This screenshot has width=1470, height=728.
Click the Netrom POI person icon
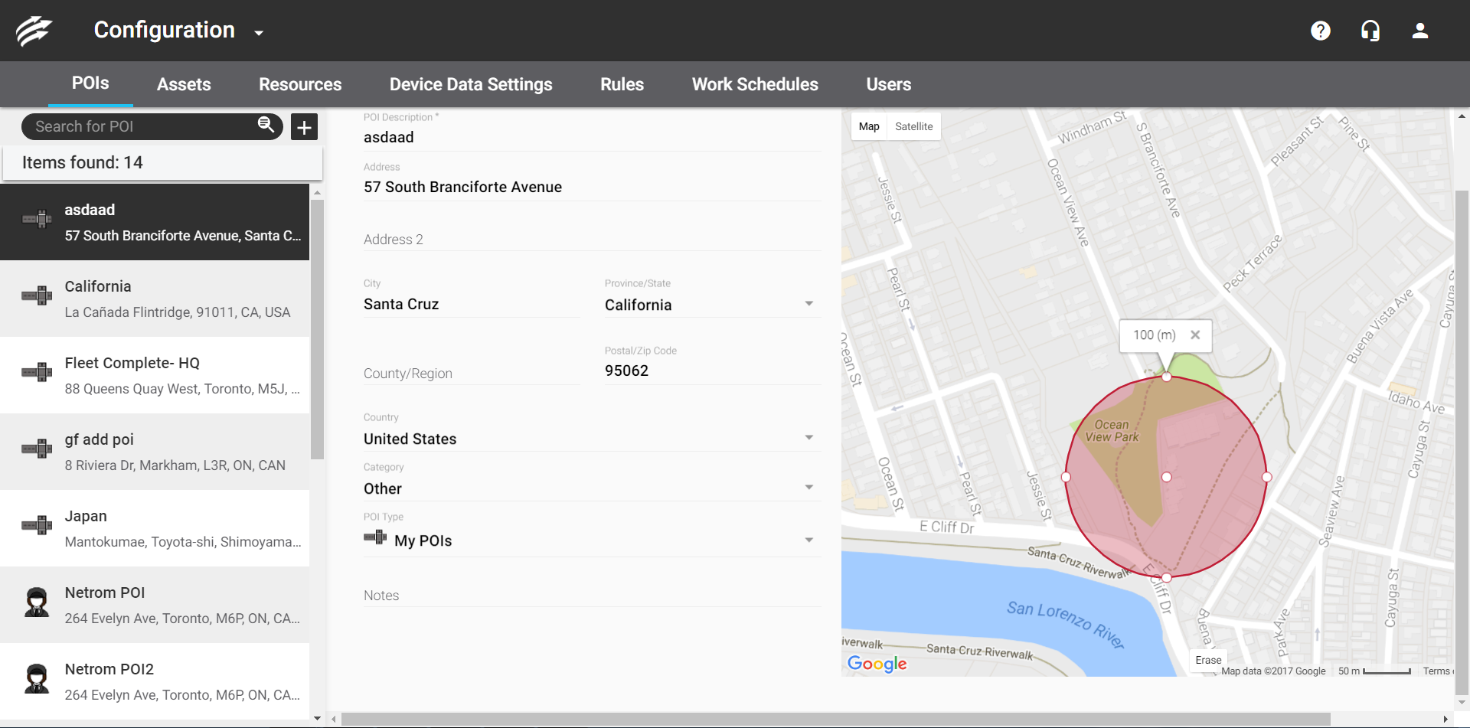click(x=37, y=602)
